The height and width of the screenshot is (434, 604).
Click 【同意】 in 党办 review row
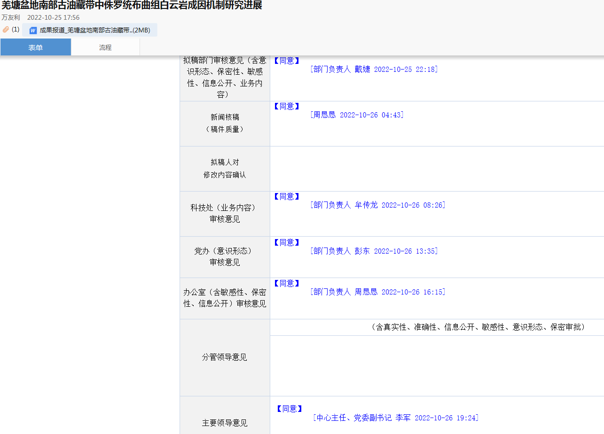click(286, 243)
